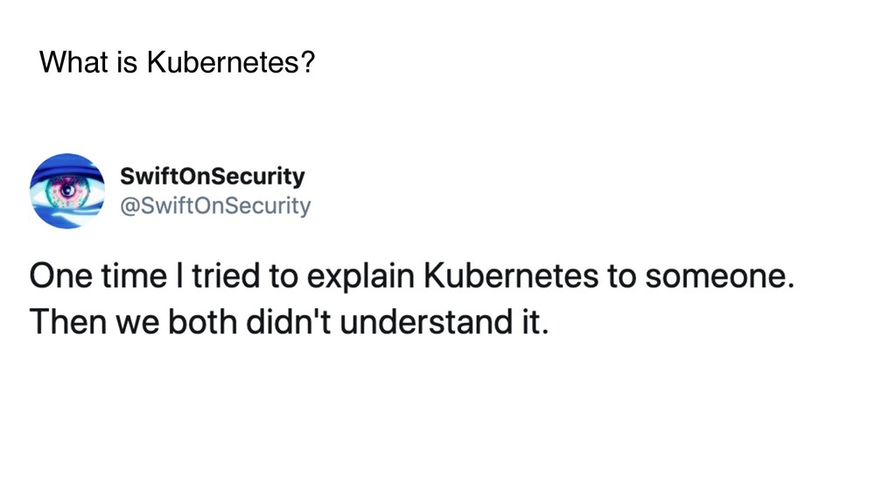Select the tweet line 'Then we both didn't'
896x504 pixels.
pos(289,322)
